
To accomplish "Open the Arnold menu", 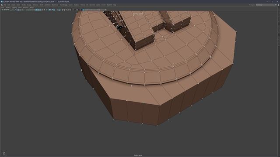I will tap(103, 5).
